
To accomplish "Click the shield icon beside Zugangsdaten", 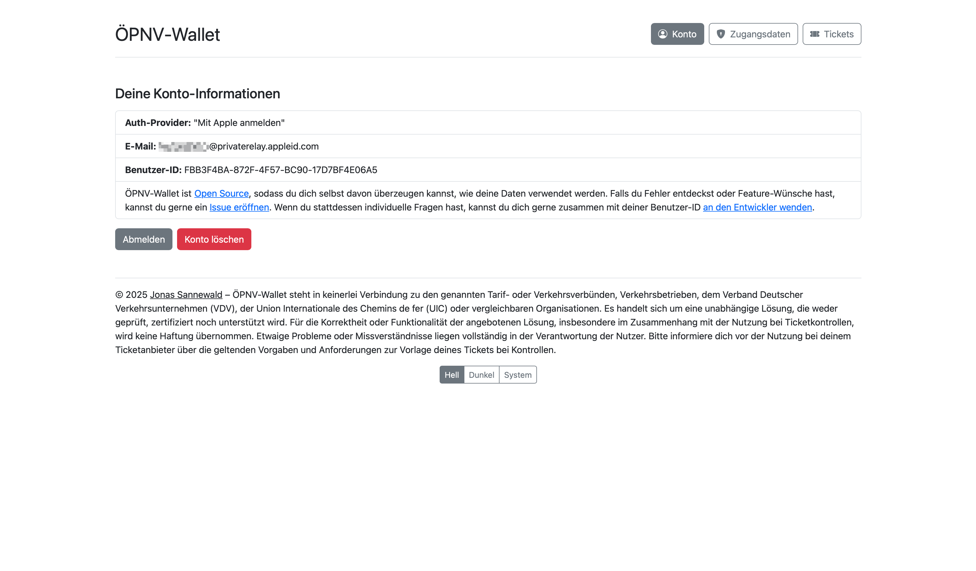I will (721, 34).
